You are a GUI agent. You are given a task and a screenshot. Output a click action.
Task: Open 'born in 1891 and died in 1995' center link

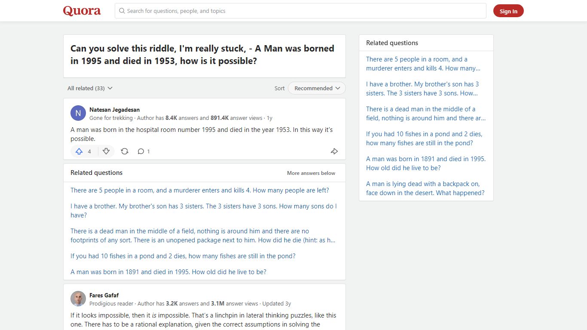[x=168, y=272]
